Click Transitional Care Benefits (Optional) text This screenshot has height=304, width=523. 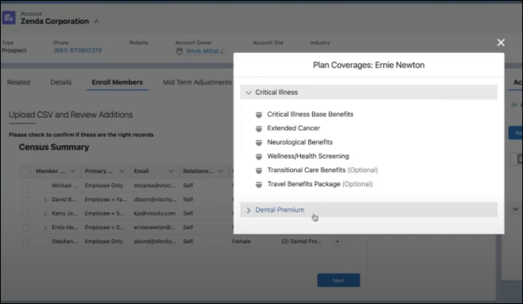coord(322,170)
